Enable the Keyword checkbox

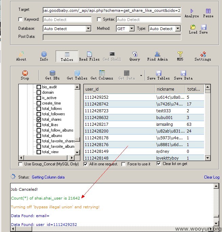coord(20,19)
